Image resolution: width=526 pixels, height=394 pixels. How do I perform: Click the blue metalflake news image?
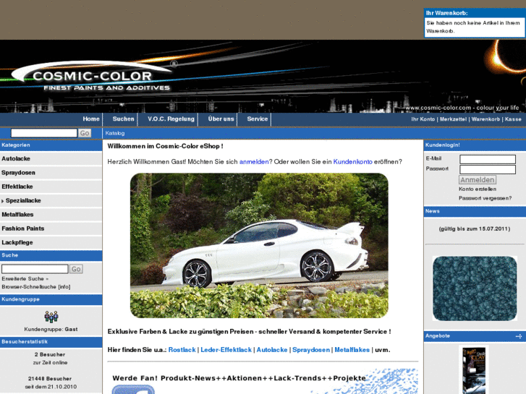(x=475, y=288)
